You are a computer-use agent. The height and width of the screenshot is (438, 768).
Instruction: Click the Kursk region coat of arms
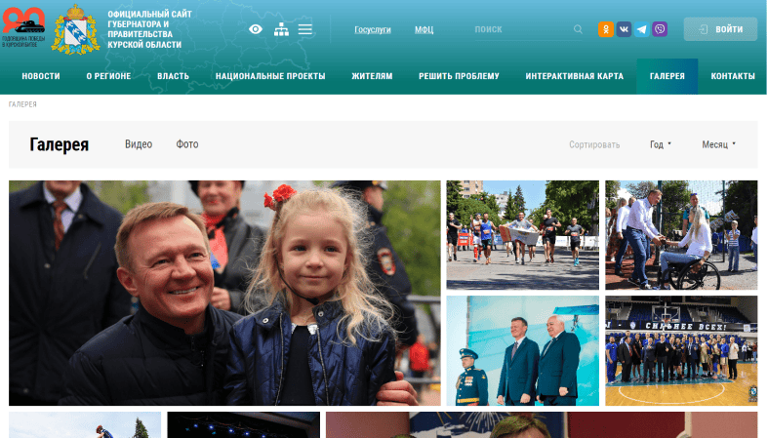[75, 29]
